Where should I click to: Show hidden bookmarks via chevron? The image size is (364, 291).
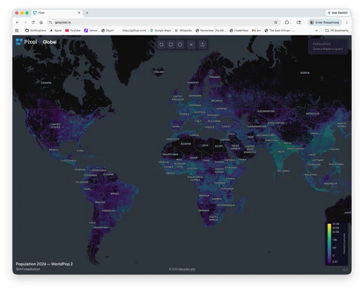(x=316, y=30)
